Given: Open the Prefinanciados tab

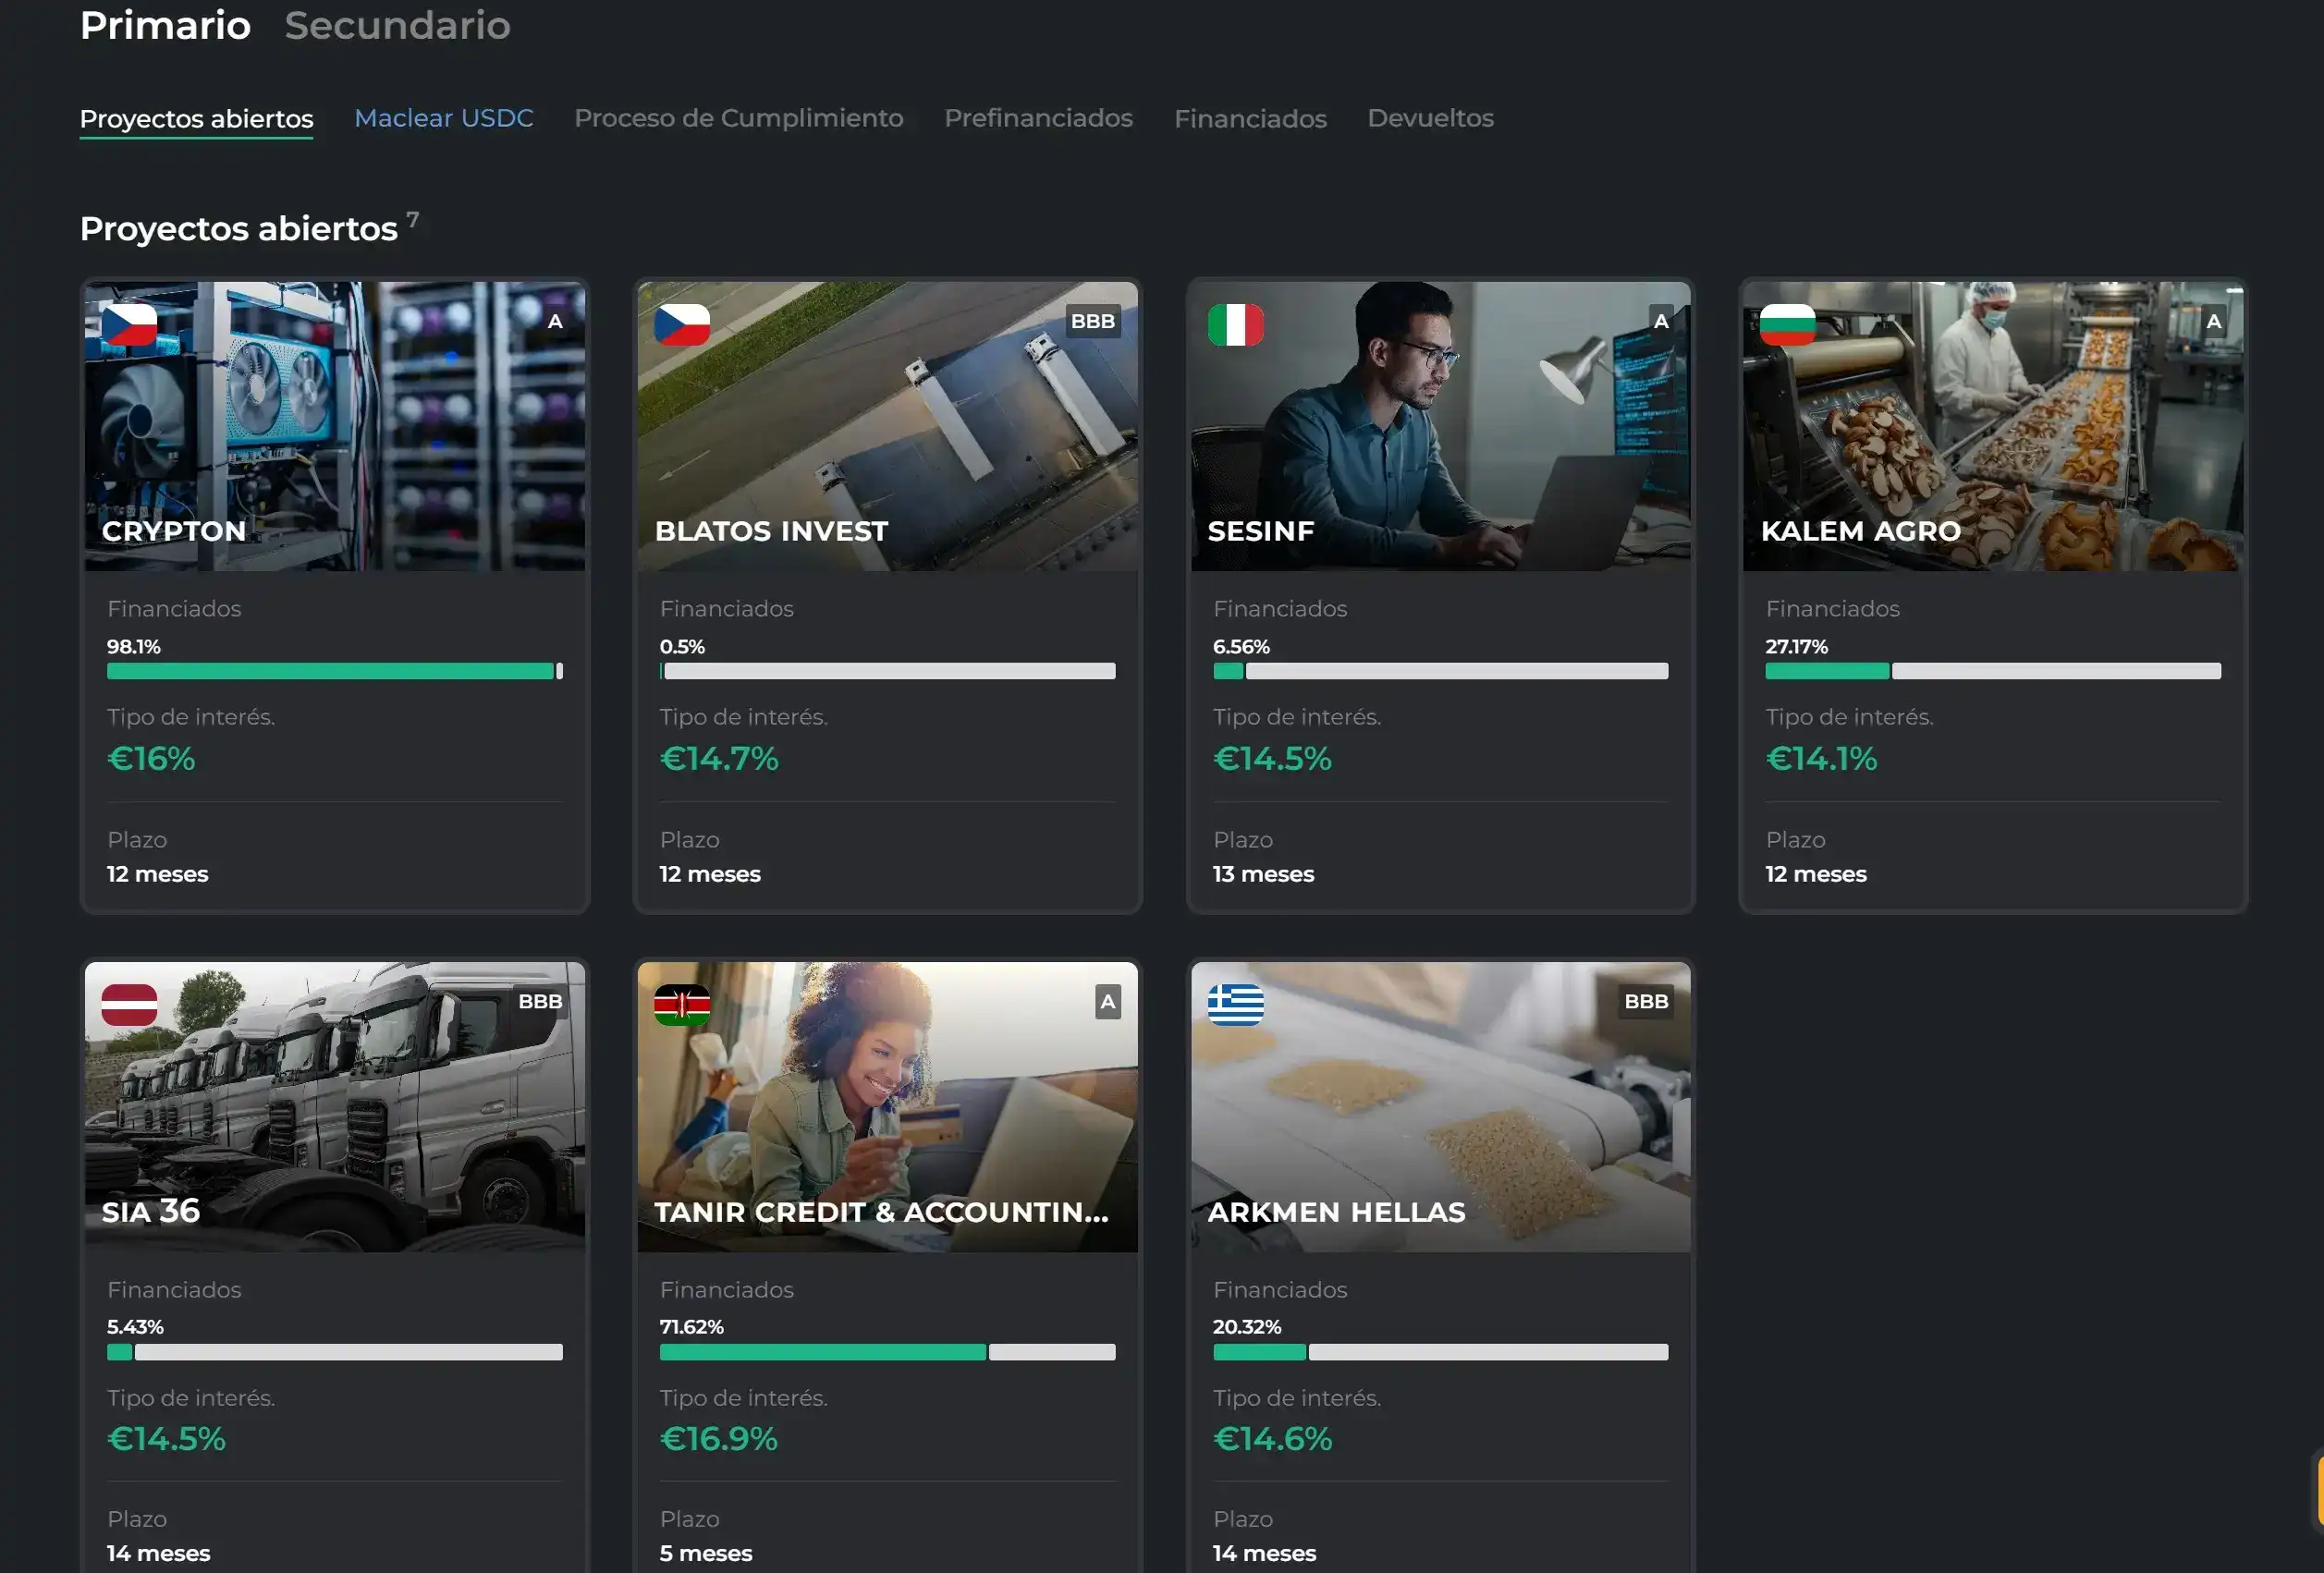Looking at the screenshot, I should tap(1038, 118).
